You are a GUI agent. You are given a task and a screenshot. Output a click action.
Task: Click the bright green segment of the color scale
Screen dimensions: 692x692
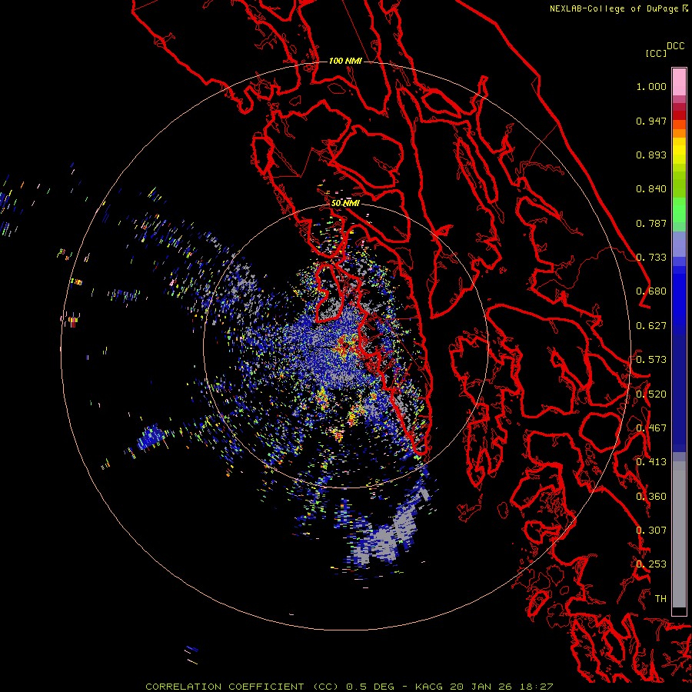click(x=679, y=210)
